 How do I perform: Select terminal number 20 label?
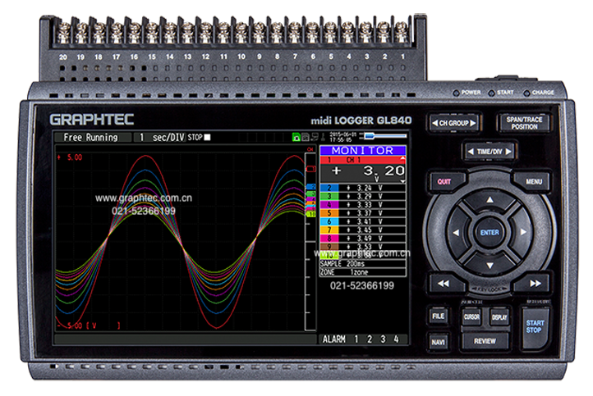[63, 57]
